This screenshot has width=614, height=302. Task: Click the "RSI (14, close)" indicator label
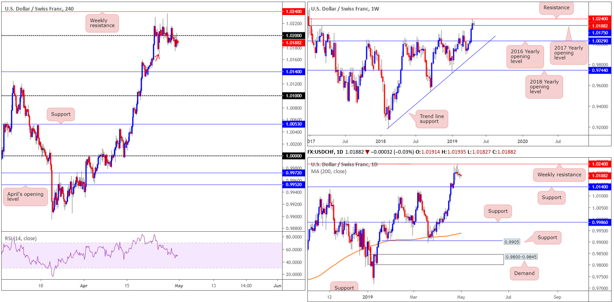[20, 239]
